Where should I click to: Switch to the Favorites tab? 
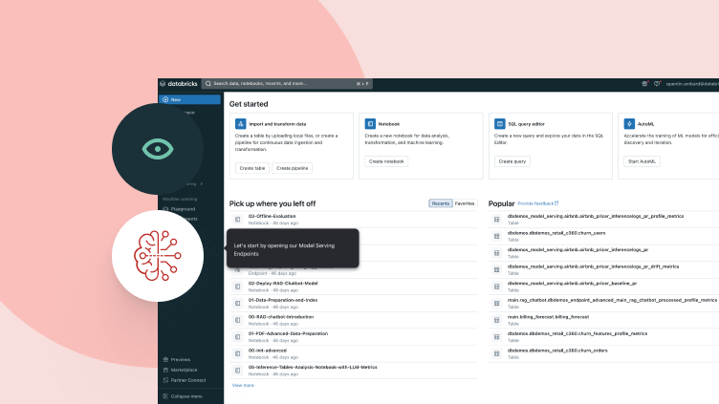tap(465, 203)
